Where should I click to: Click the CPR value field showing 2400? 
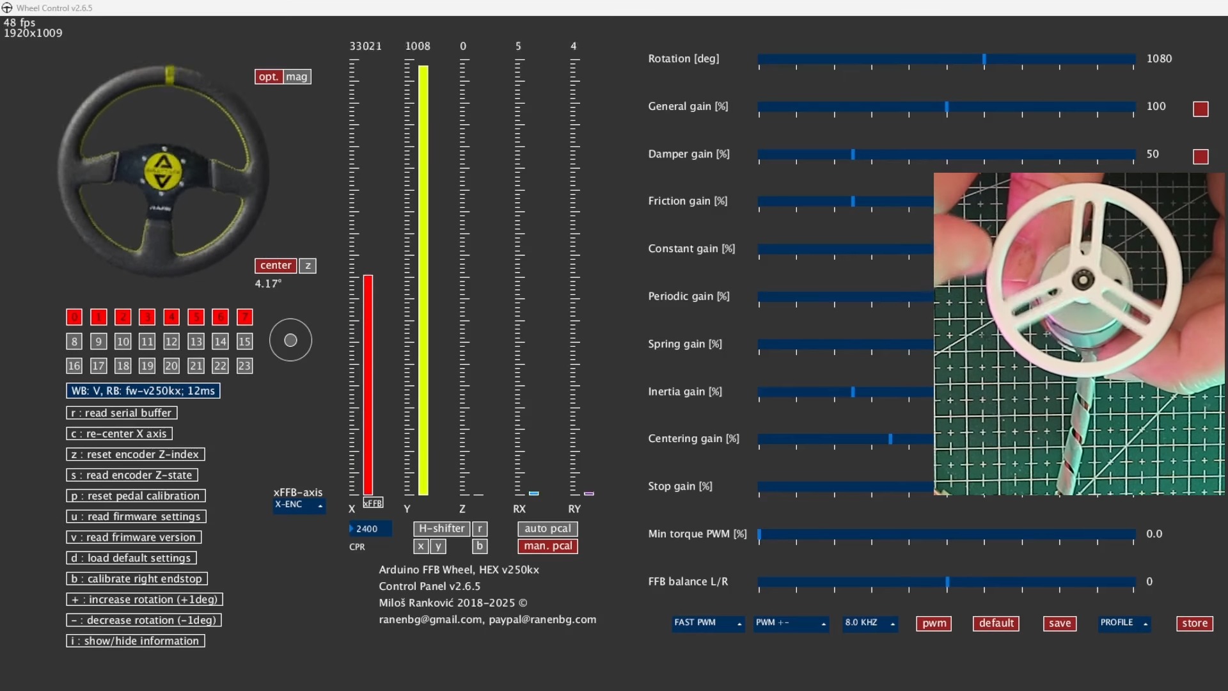(x=370, y=528)
